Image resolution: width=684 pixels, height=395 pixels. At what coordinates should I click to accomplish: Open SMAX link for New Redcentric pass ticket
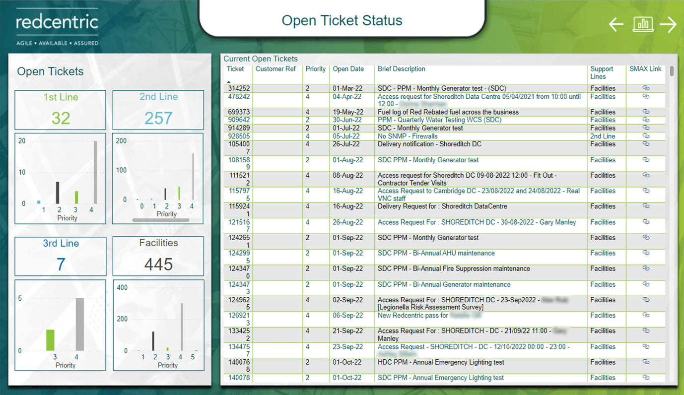[646, 315]
